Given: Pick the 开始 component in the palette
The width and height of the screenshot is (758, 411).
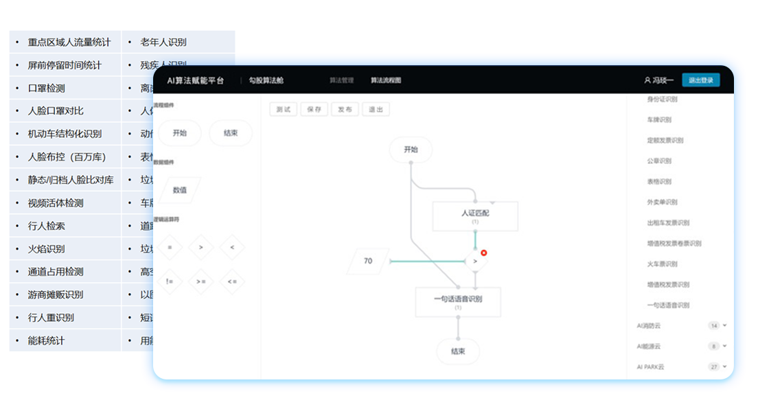Looking at the screenshot, I should 180,133.
